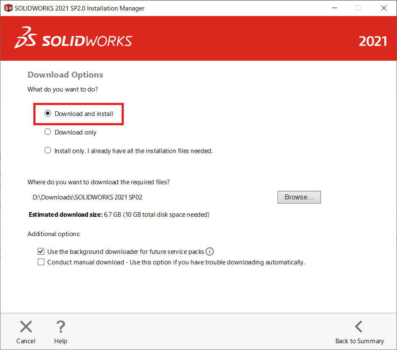Click the window title SOLIDWORKS 2021 SP2.0 Installation Manager

pyautogui.click(x=80, y=8)
